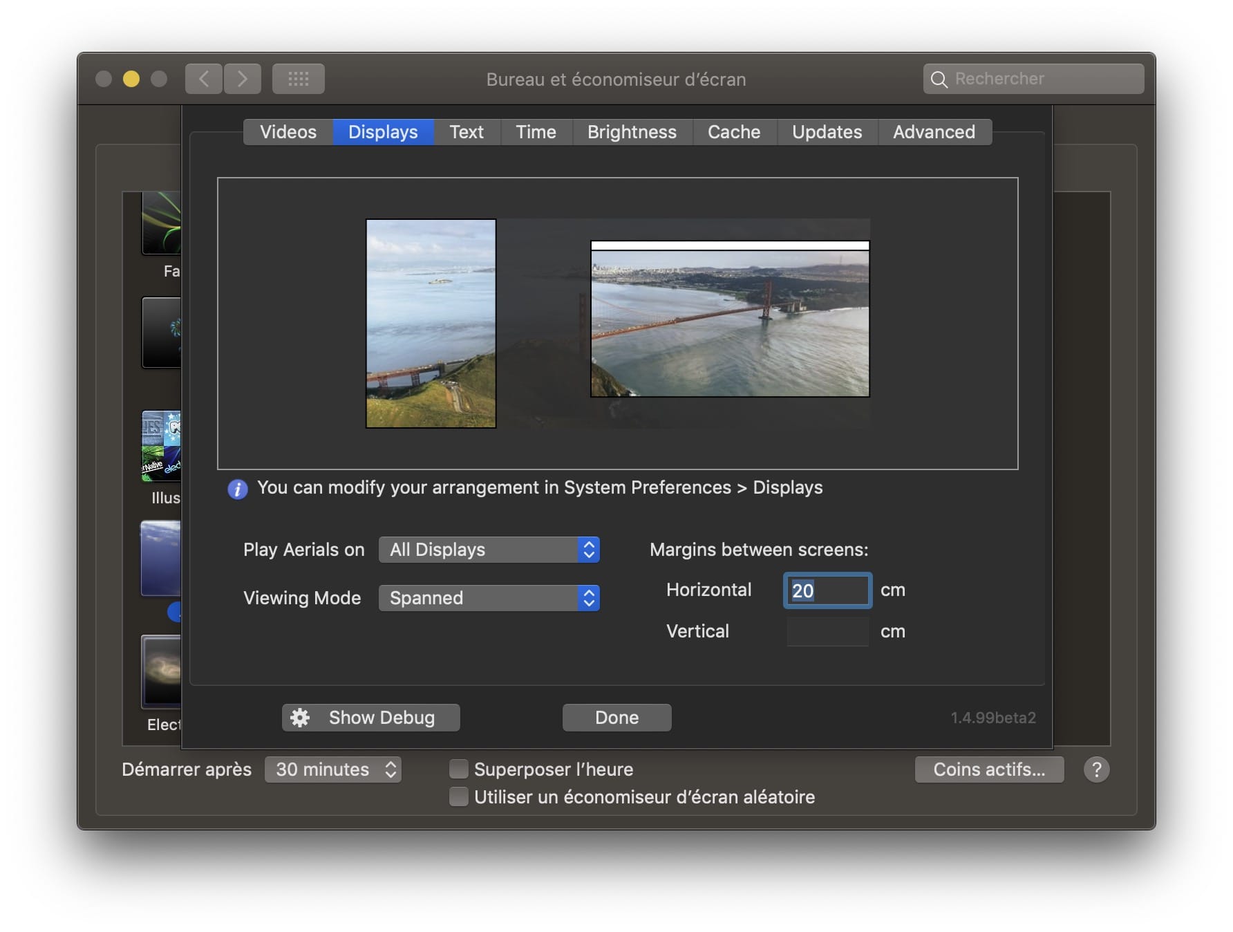1233x932 pixels.
Task: Toggle Utiliser un économiseur d'écran aléatoire
Action: 459,796
